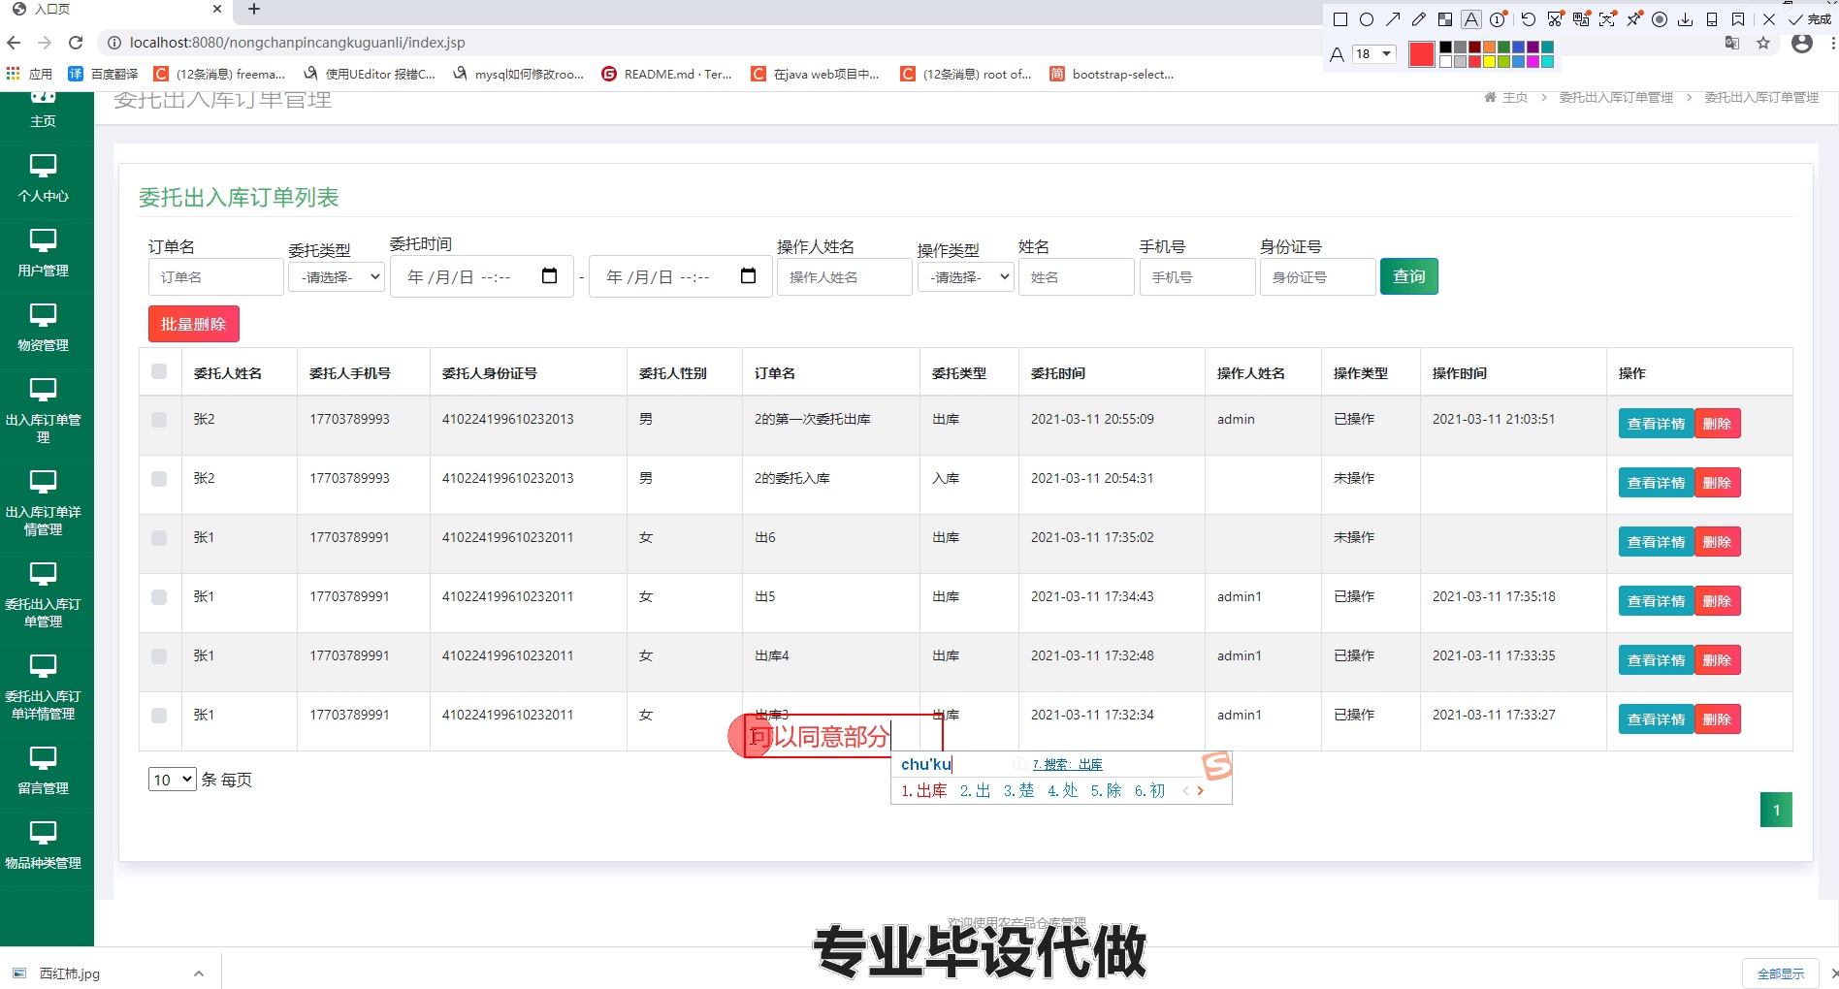Screen dimensions: 1839x989
Task: Expand the 委托类型 select dropdown
Action: [337, 277]
